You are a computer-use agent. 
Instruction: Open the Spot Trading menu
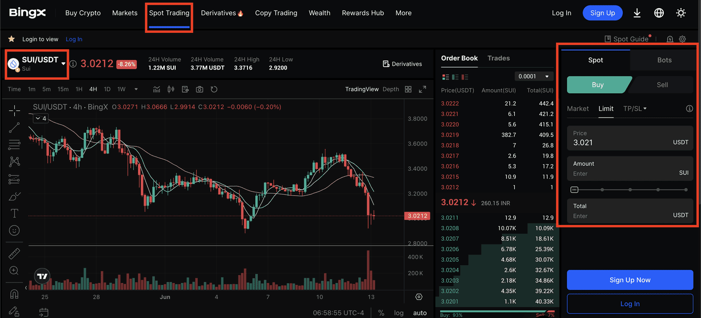[x=169, y=13]
